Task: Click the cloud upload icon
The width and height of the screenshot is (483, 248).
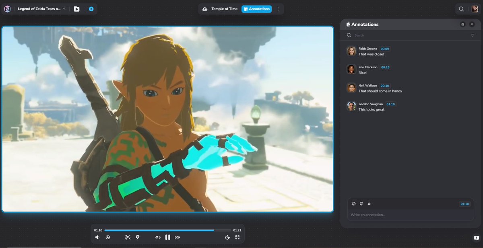Action: click(205, 9)
